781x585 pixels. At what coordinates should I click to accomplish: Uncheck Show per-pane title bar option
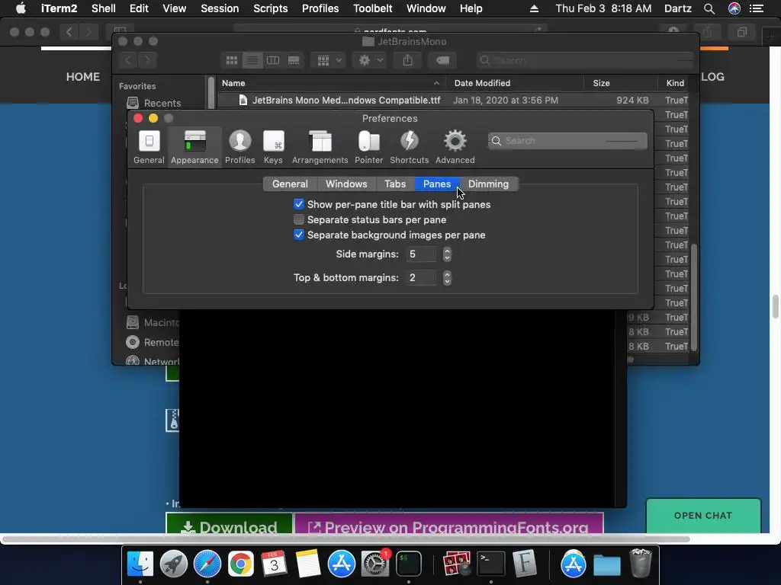click(x=299, y=204)
